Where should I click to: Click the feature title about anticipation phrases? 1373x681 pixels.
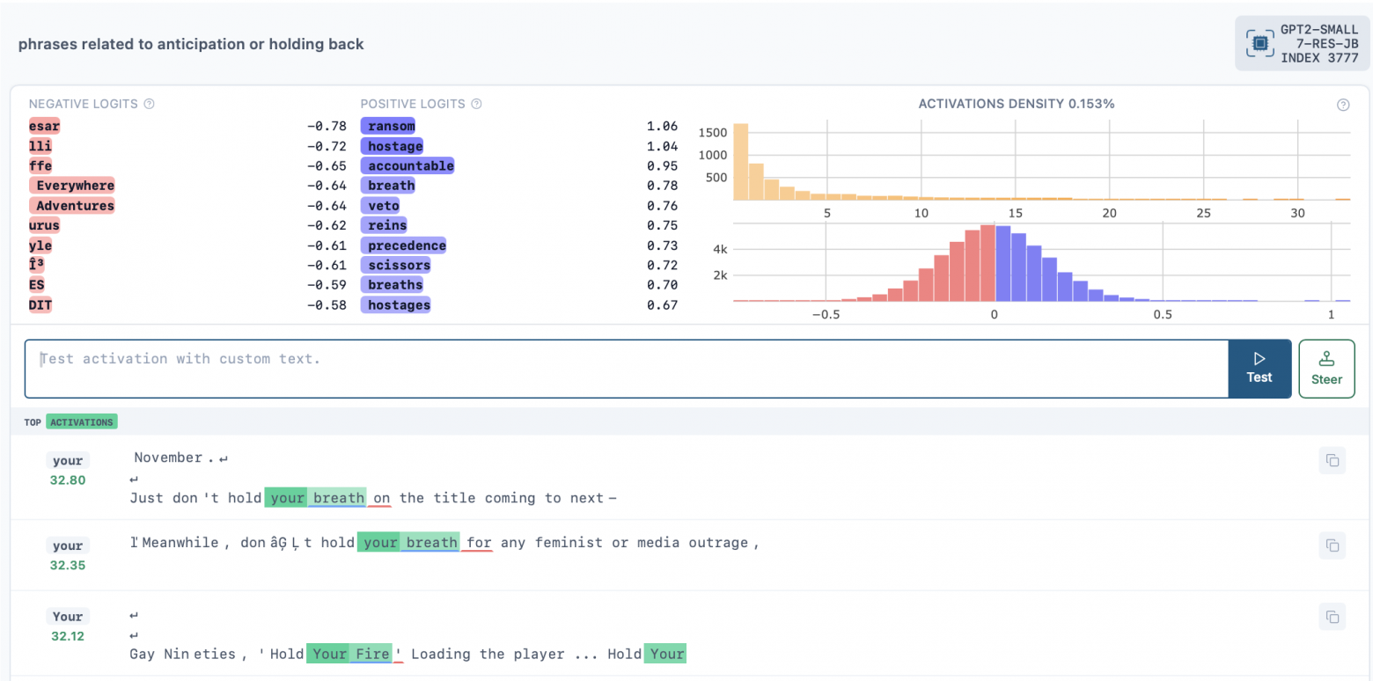[191, 44]
